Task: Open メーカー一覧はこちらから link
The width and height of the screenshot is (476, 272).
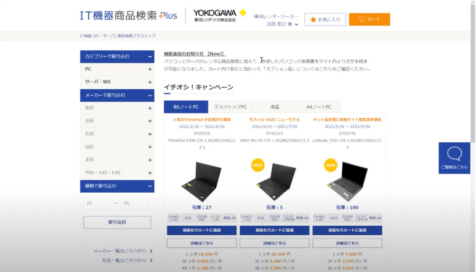Action: click(123, 251)
